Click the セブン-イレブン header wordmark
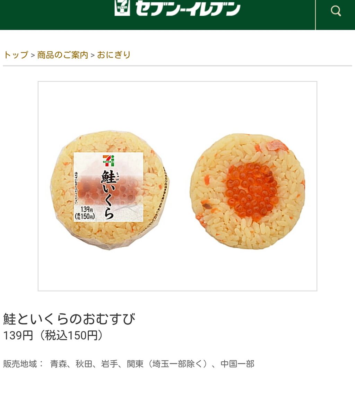Viewport: 355px width, 404px height. (188, 8)
